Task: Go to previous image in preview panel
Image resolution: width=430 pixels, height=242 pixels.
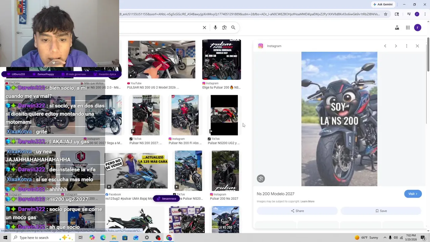Action: pos(385,46)
